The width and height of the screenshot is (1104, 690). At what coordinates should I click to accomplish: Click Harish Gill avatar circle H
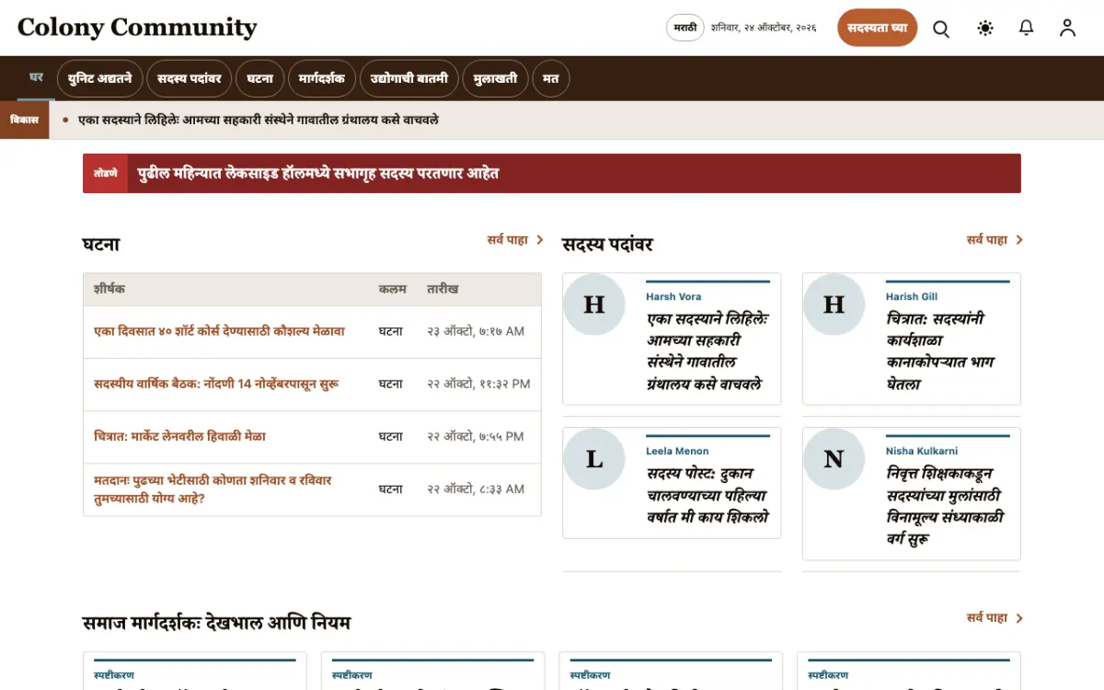[834, 305]
